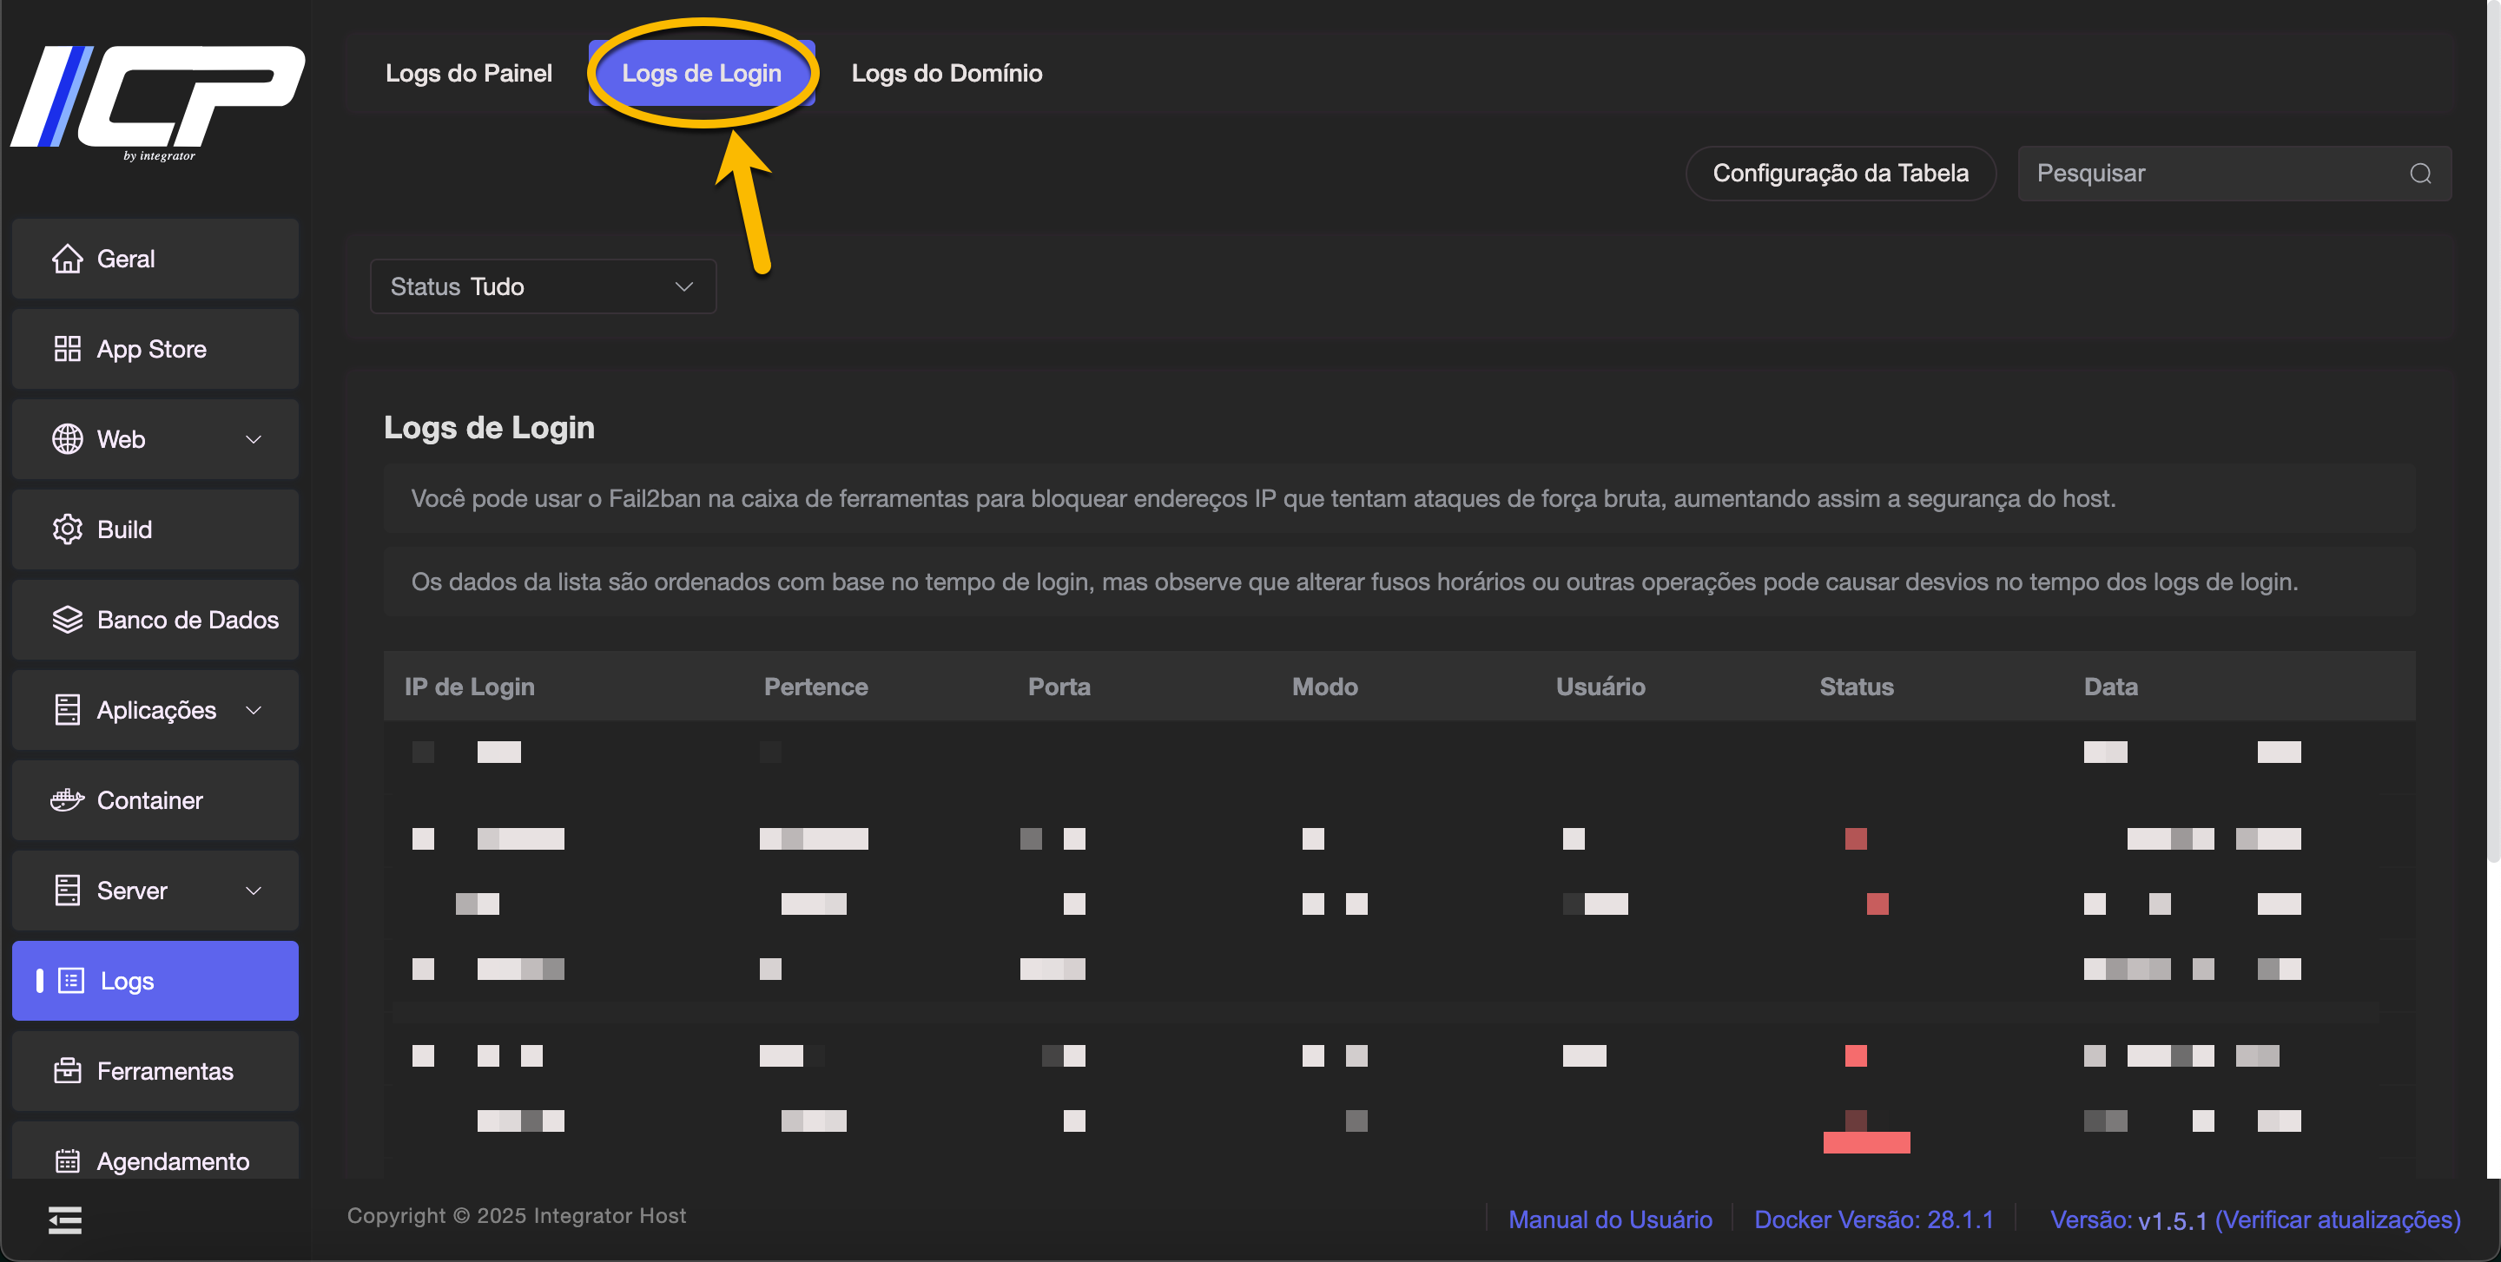Image resolution: width=2501 pixels, height=1262 pixels.
Task: Click the Ferramentas toolbox icon
Action: (67, 1071)
